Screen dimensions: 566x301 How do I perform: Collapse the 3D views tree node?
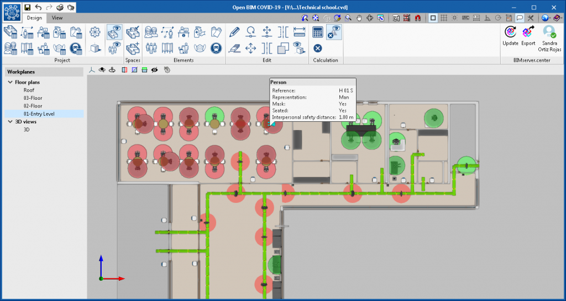tap(11, 122)
